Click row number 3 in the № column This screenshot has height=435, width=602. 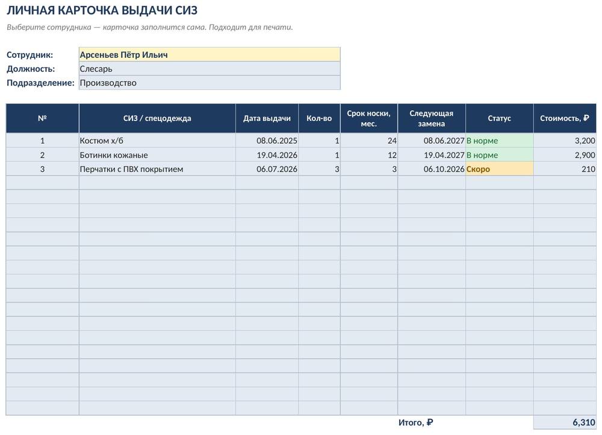(x=42, y=169)
